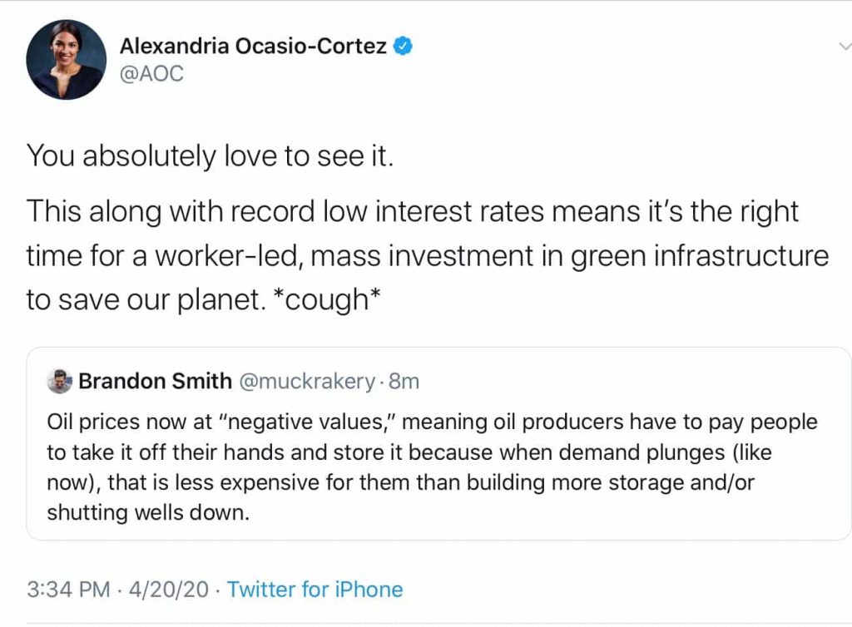Click the "to save our planet" text
This screenshot has width=852, height=627.
146,300
